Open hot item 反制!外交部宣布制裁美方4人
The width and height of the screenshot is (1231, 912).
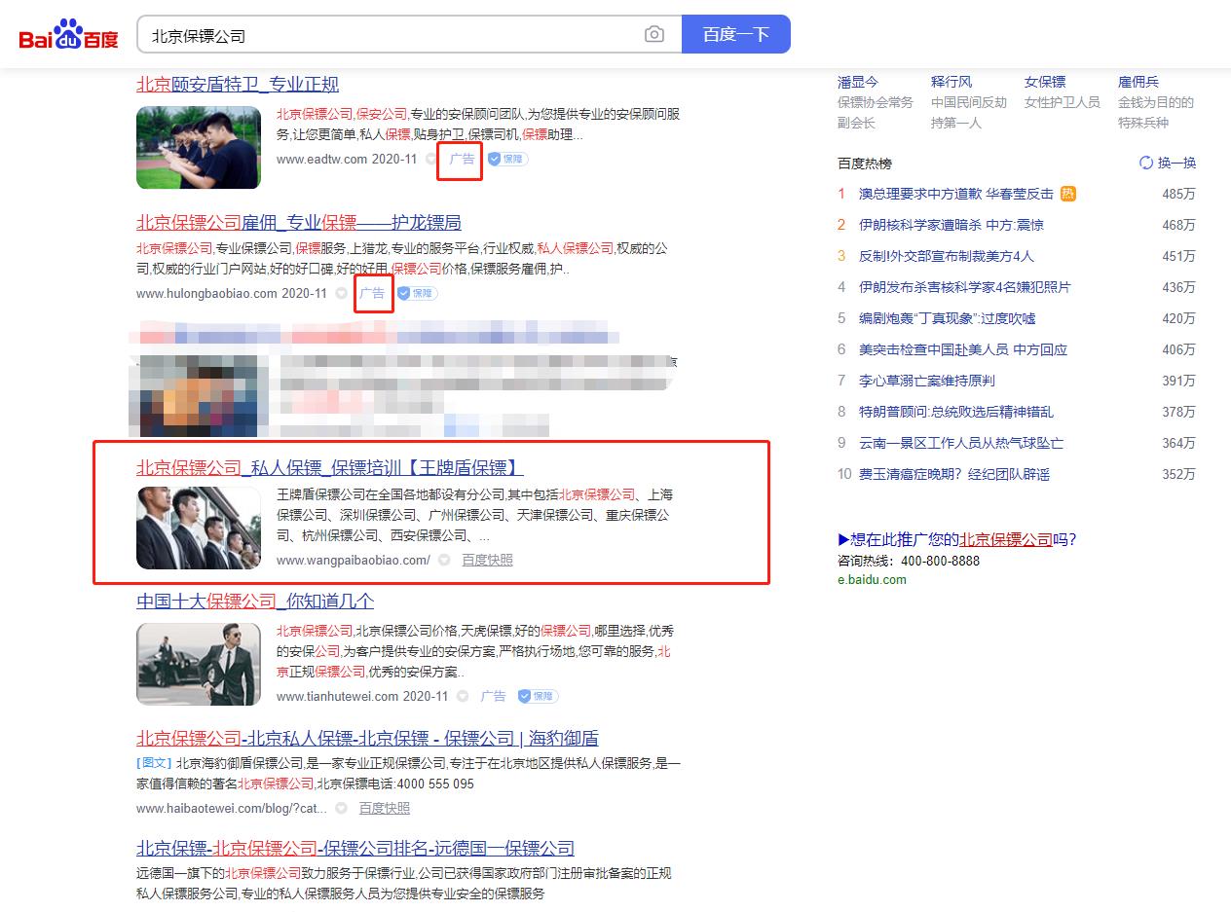[947, 256]
